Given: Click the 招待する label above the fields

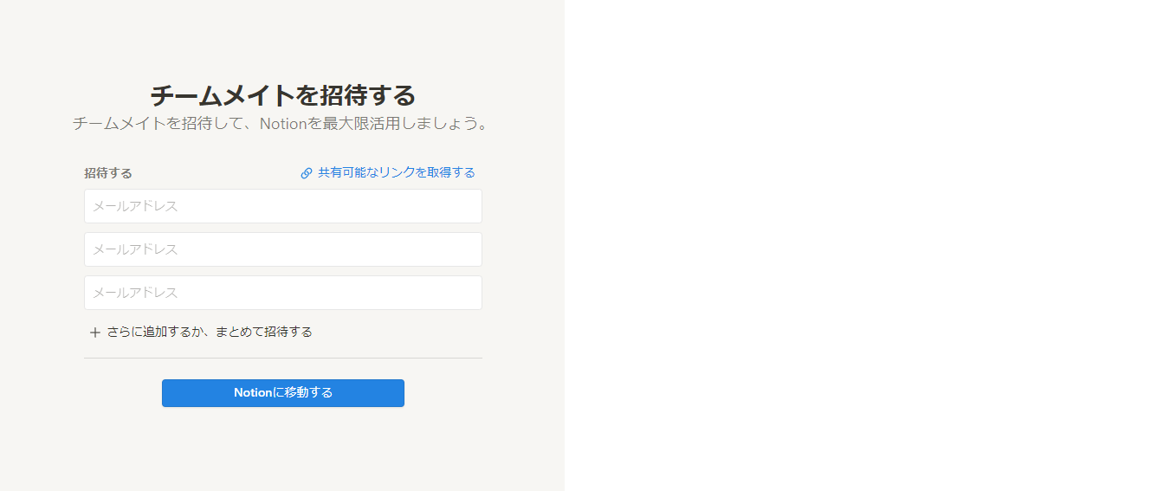Looking at the screenshot, I should point(108,173).
